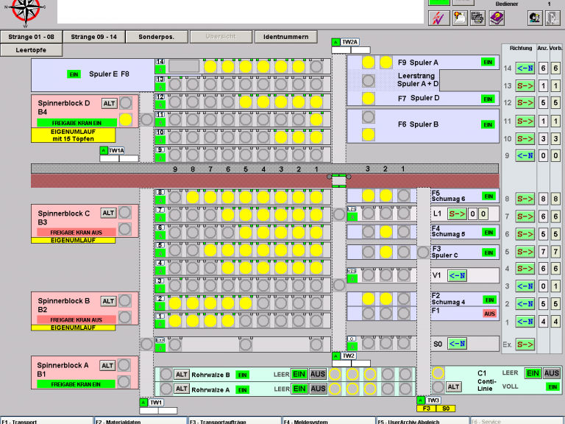Image resolution: width=565 pixels, height=424 pixels.
Task: Open the Leertöpfe view button
Action: (x=31, y=50)
